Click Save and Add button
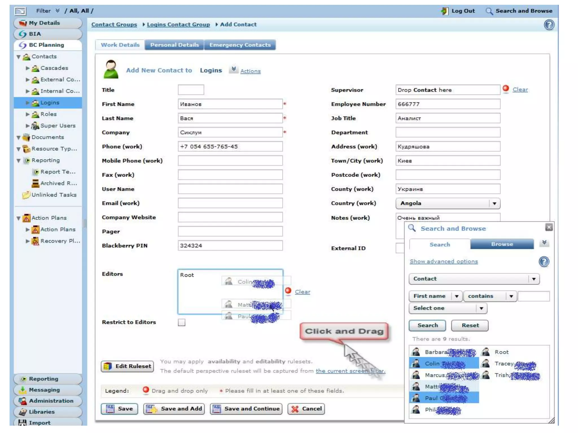This screenshot has height=433, width=578. pyautogui.click(x=174, y=409)
